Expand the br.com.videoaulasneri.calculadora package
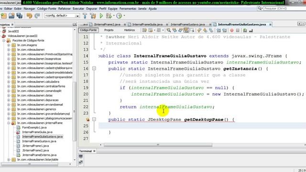 [9, 82]
